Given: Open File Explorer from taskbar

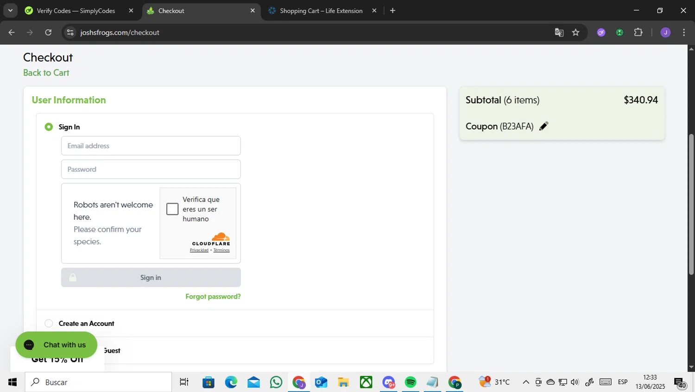Looking at the screenshot, I should point(343,382).
